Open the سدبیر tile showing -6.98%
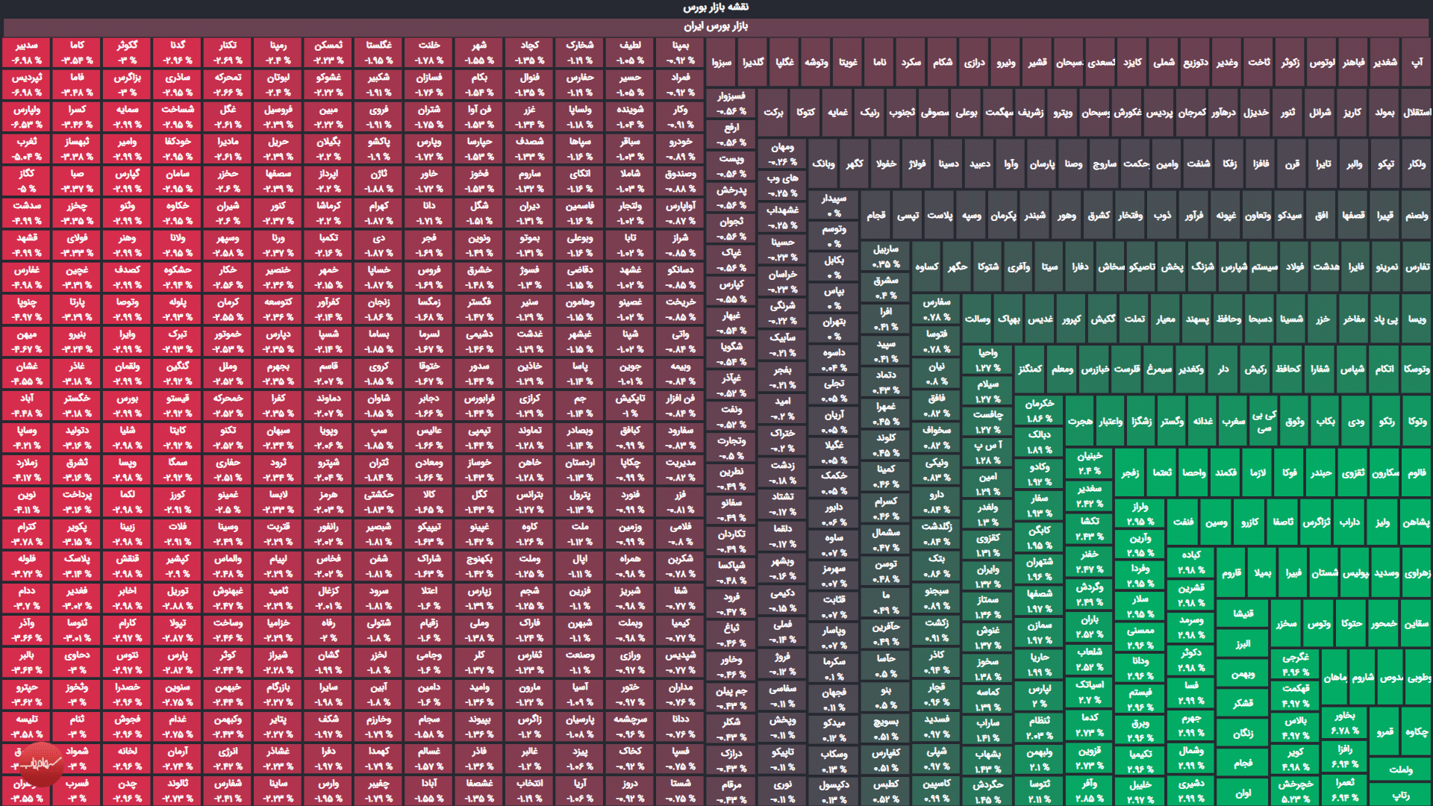Viewport: 1433px width, 806px height. click(x=27, y=52)
